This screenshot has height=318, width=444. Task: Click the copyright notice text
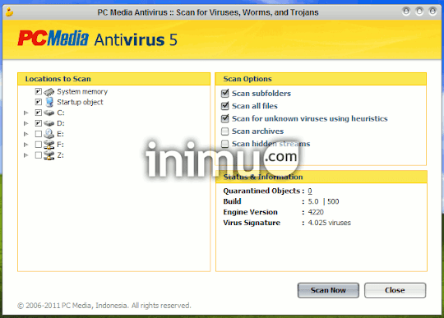pyautogui.click(x=104, y=306)
